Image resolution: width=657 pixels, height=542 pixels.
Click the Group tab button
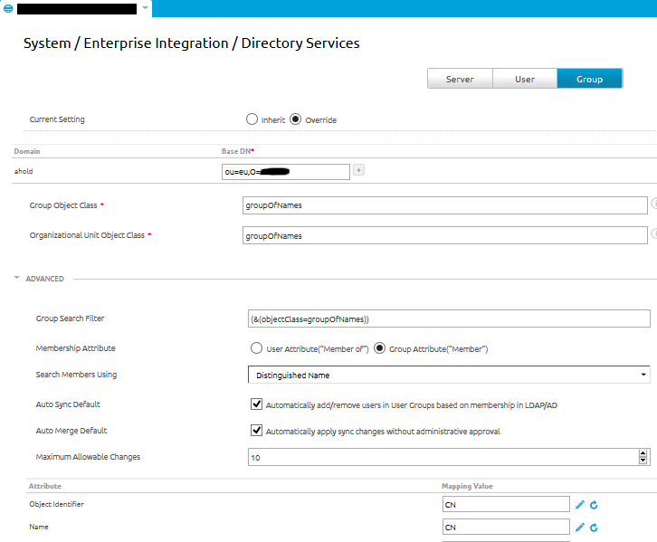[x=590, y=79]
